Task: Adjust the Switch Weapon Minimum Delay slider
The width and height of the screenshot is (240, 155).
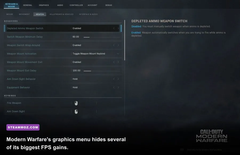Action: [x=102, y=37]
